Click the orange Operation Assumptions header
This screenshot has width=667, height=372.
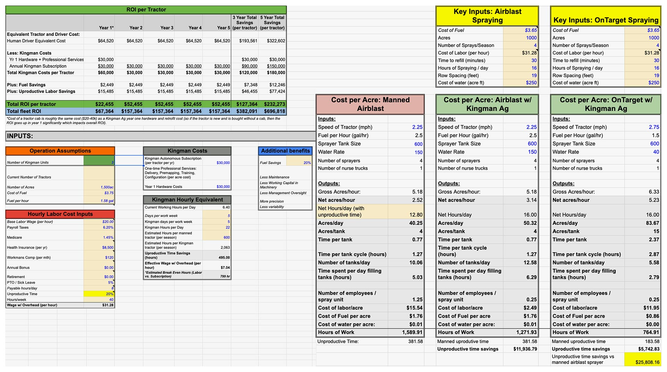[x=60, y=151]
